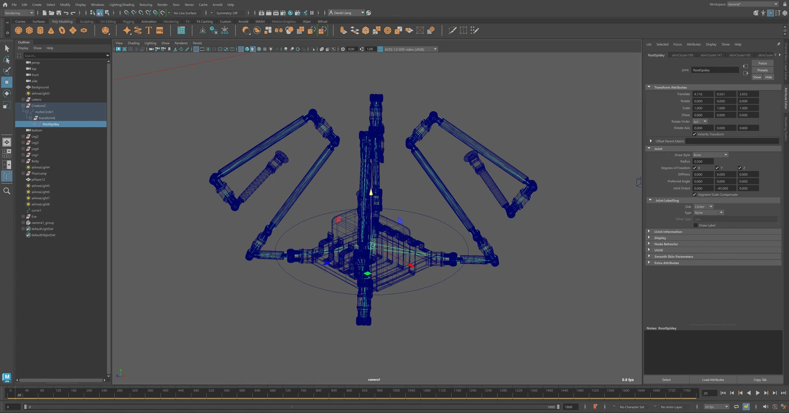Screen dimensions: 789x413
Task: Click Play forwards in playback controls
Action: [757, 393]
